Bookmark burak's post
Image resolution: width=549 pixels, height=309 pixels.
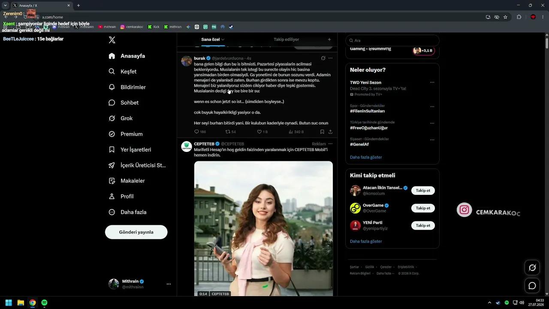point(322,132)
